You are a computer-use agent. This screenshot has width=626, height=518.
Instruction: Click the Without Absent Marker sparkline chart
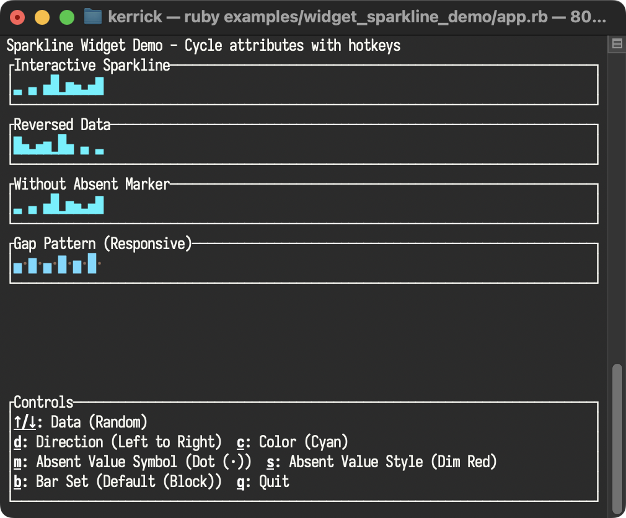(x=59, y=204)
